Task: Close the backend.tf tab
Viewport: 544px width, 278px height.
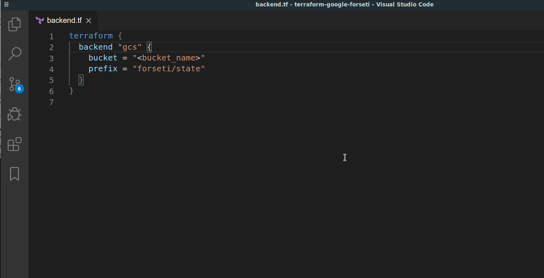Action: tap(89, 20)
